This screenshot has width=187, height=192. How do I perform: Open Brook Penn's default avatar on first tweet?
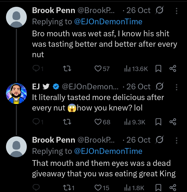16,17
